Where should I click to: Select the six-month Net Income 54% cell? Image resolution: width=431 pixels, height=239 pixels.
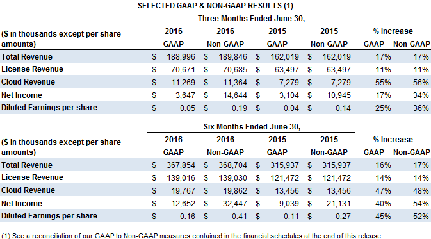421,204
